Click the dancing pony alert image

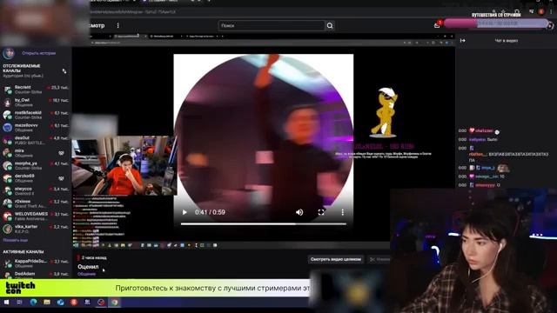[385, 112]
